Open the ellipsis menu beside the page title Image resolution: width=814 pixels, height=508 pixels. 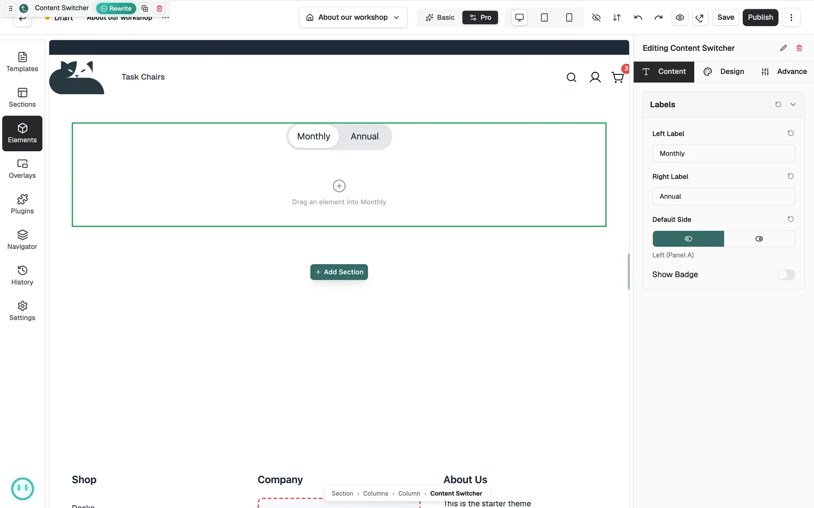point(165,18)
